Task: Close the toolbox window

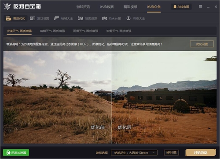Action: click(x=216, y=7)
